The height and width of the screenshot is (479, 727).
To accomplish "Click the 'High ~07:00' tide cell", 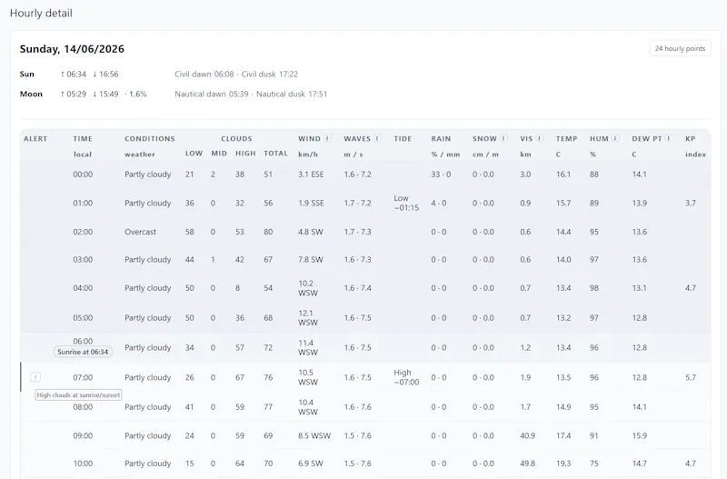I will [406, 377].
